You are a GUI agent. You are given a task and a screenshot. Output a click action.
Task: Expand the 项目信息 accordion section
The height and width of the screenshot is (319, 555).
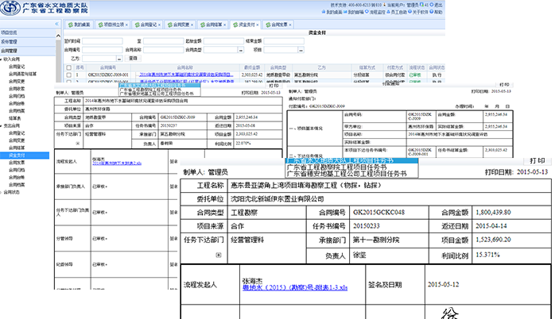tap(28, 33)
